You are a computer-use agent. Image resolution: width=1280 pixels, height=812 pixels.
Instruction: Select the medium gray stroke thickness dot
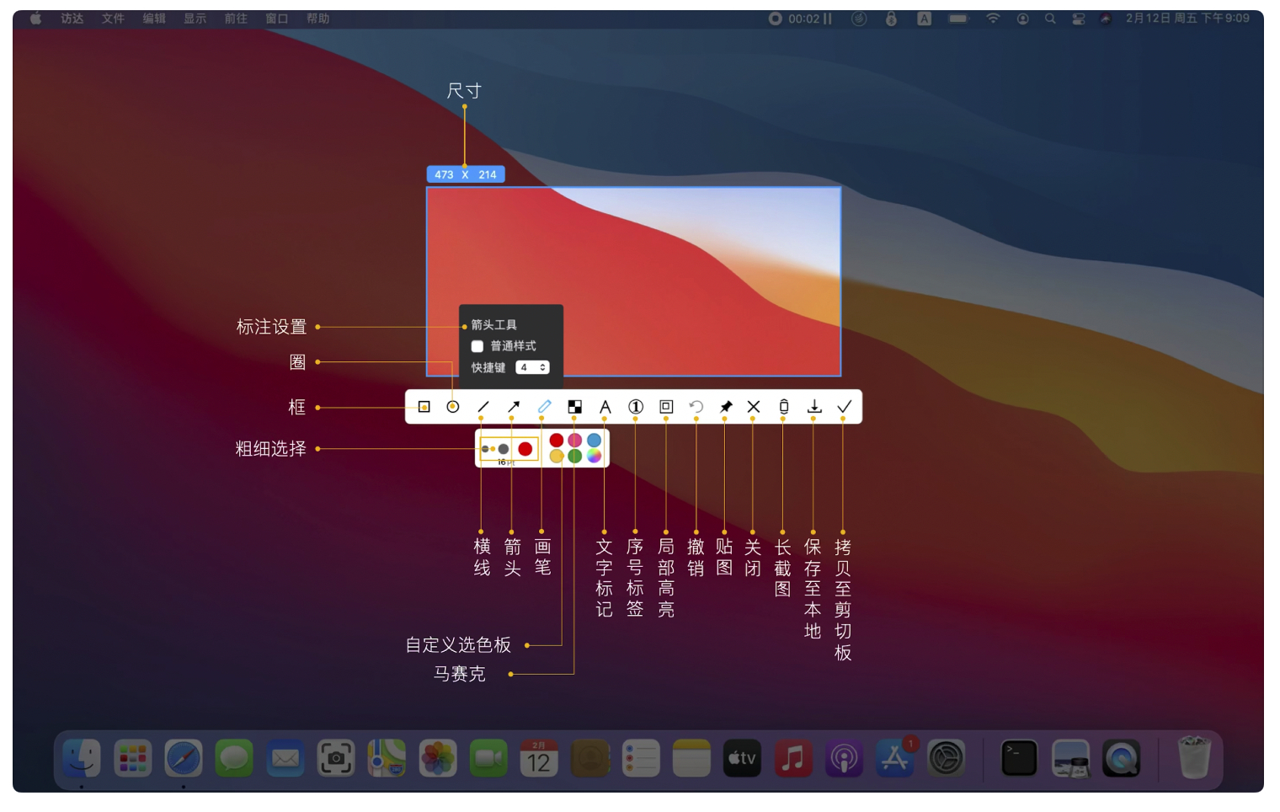click(504, 449)
